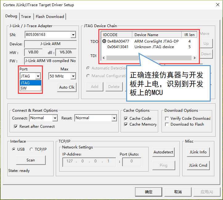223x200 pixels.
Task: Click the Auto Clk button
Action: (x=67, y=87)
